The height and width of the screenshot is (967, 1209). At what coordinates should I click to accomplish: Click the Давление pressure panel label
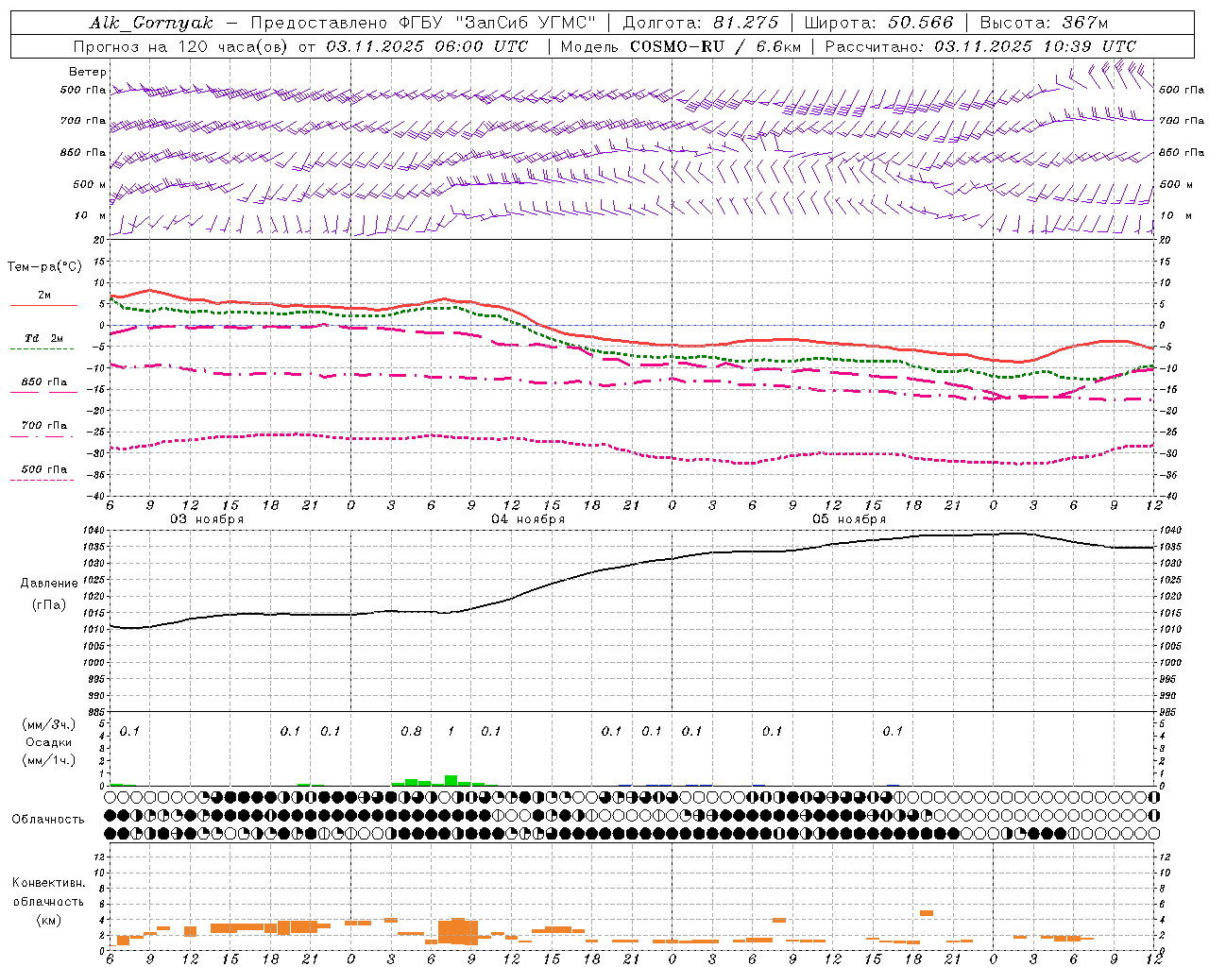pos(49,584)
